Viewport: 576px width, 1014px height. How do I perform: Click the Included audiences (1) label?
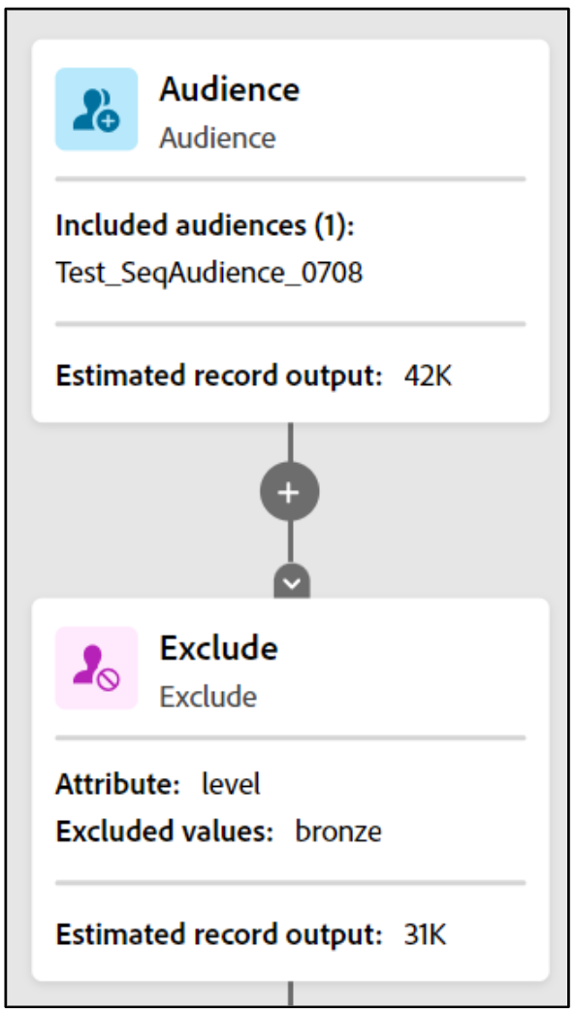pos(205,226)
